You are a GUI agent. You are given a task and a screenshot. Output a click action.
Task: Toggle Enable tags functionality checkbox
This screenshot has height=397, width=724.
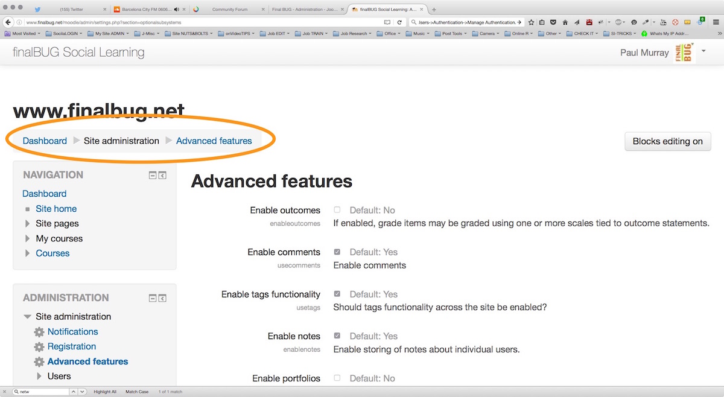[x=337, y=294]
